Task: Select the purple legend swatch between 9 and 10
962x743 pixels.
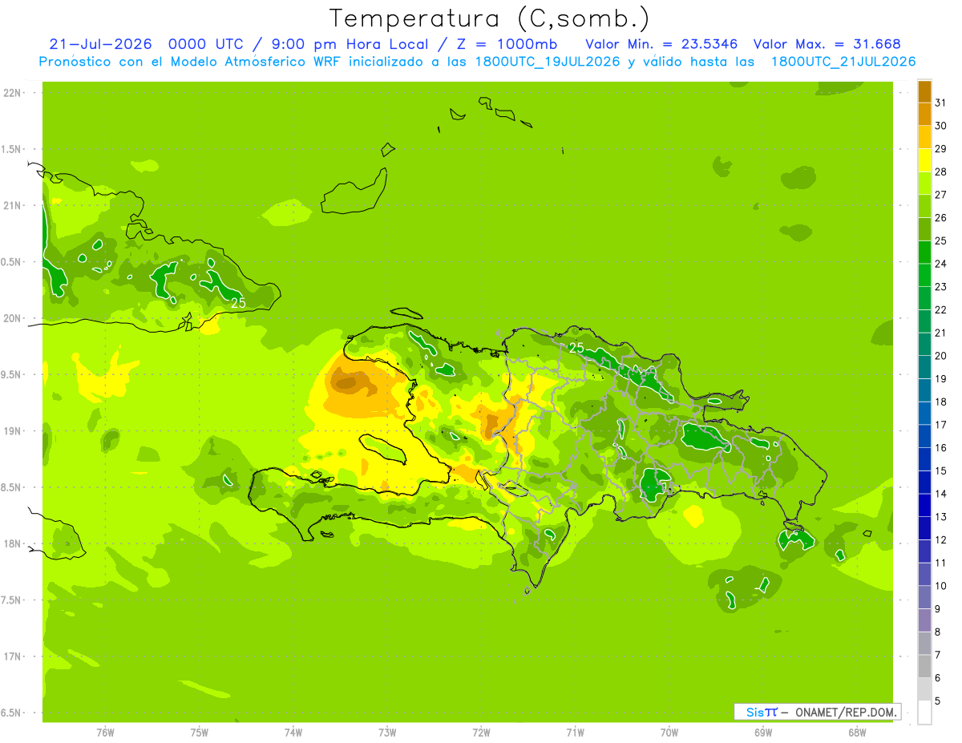Action: pyautogui.click(x=924, y=597)
